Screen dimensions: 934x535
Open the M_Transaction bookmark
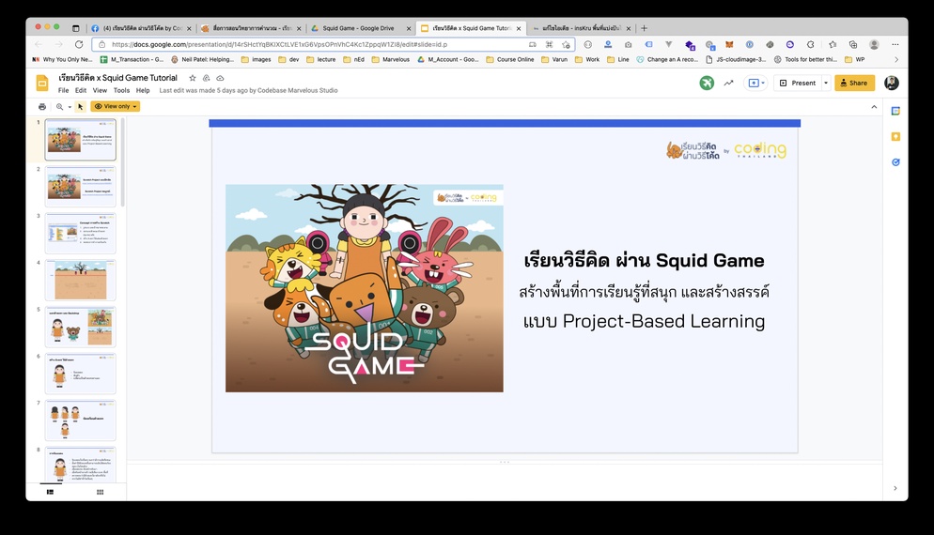[132, 59]
